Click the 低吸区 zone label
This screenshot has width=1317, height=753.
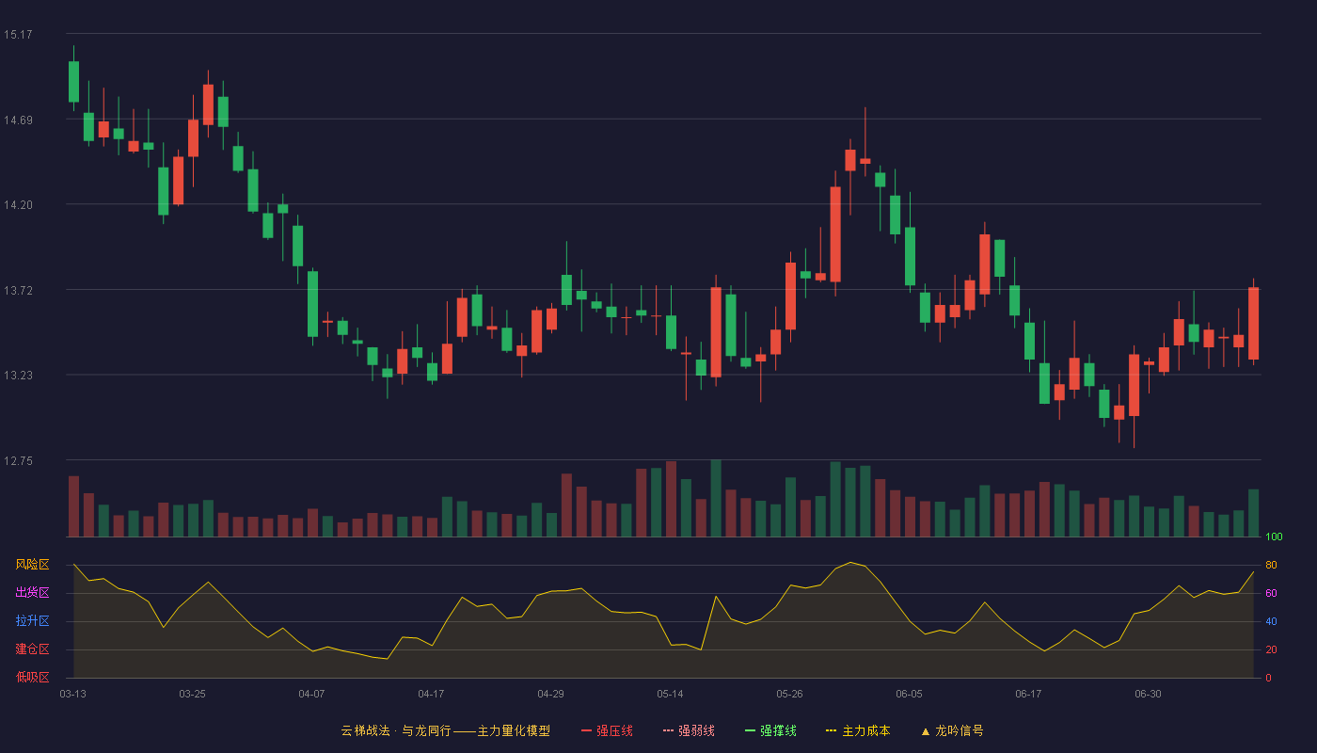[x=32, y=678]
